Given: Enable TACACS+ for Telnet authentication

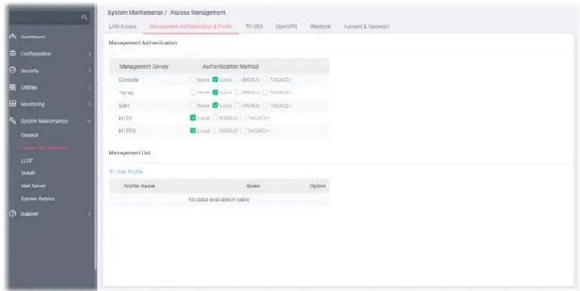Looking at the screenshot, I should (x=266, y=92).
